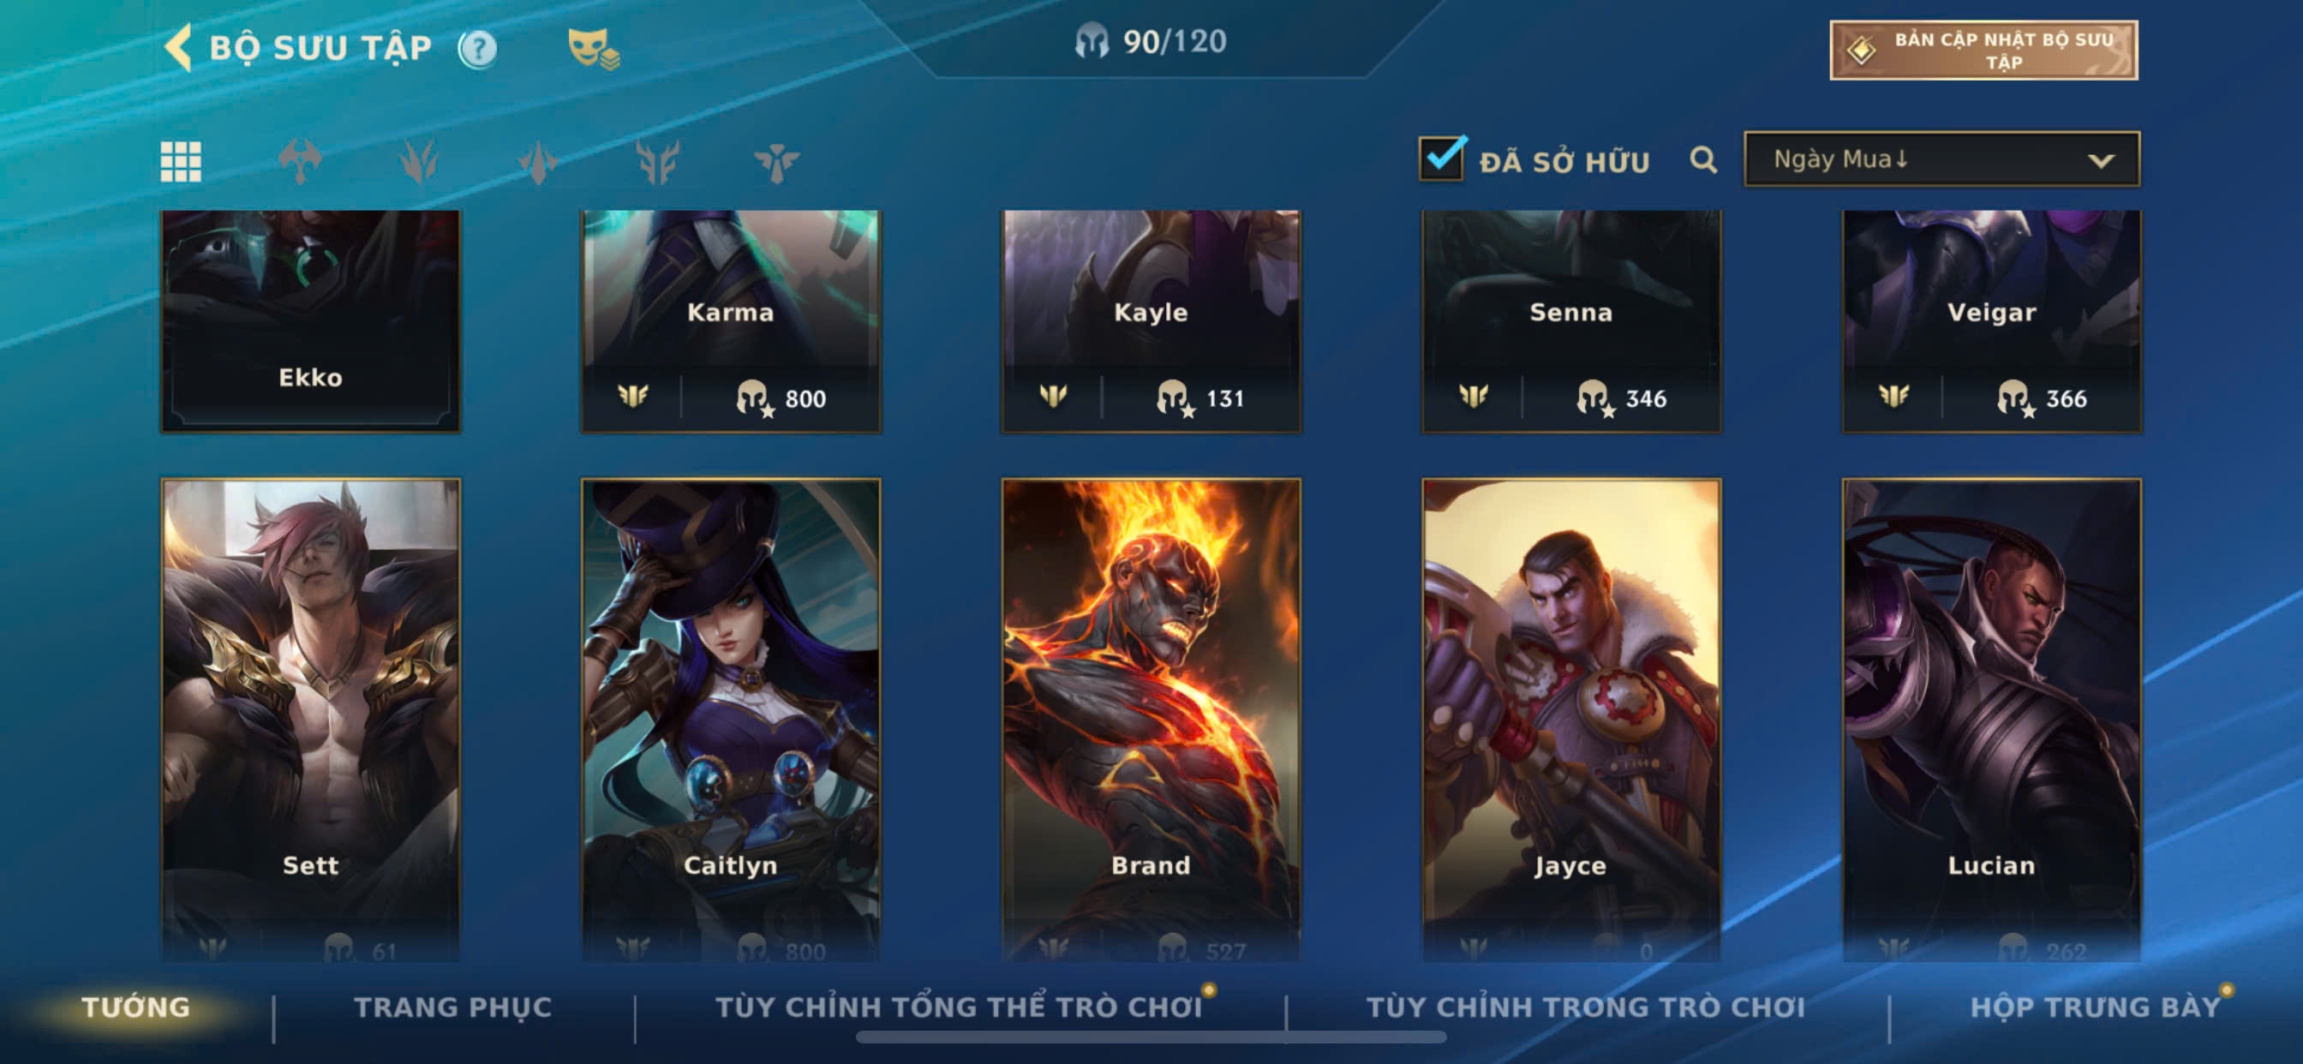Screen dimensions: 2303x1064
Task: Open Tùy Chỉnh Trong Trò Chơi tab
Action: click(1586, 1007)
